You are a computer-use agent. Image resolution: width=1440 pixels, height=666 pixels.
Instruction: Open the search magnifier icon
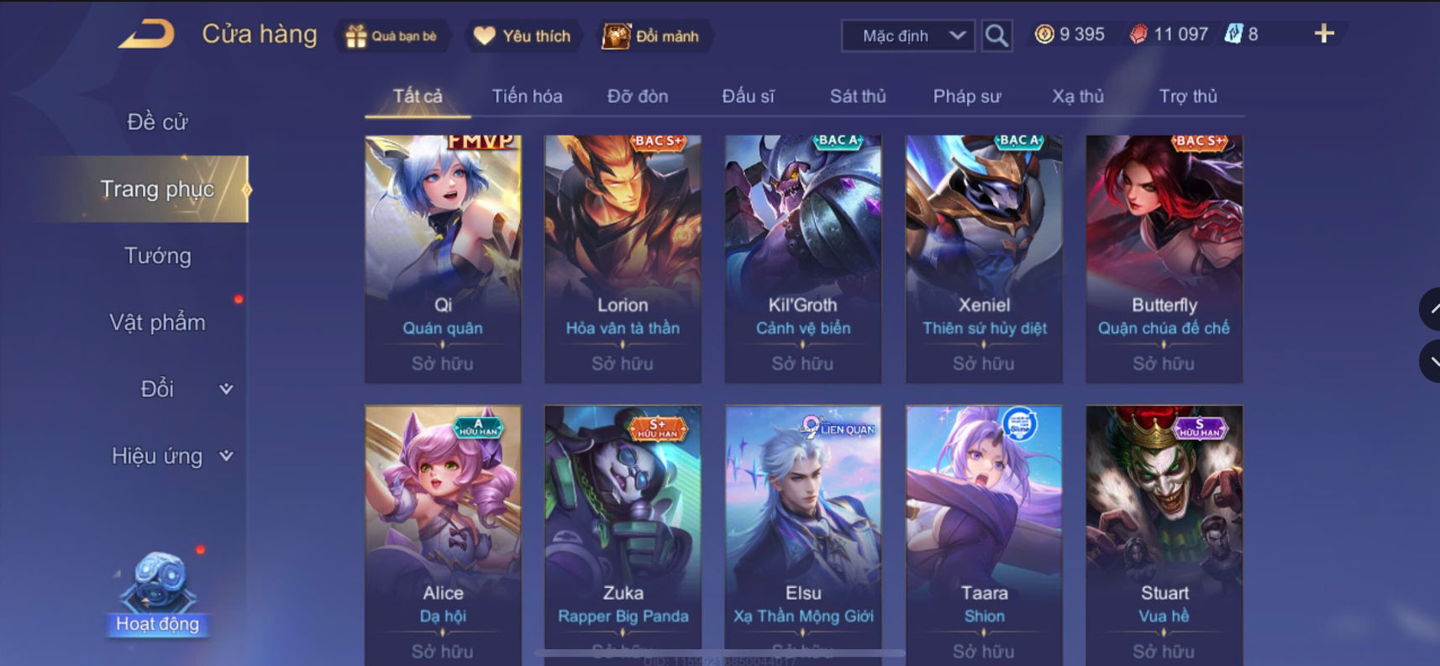pyautogui.click(x=996, y=35)
